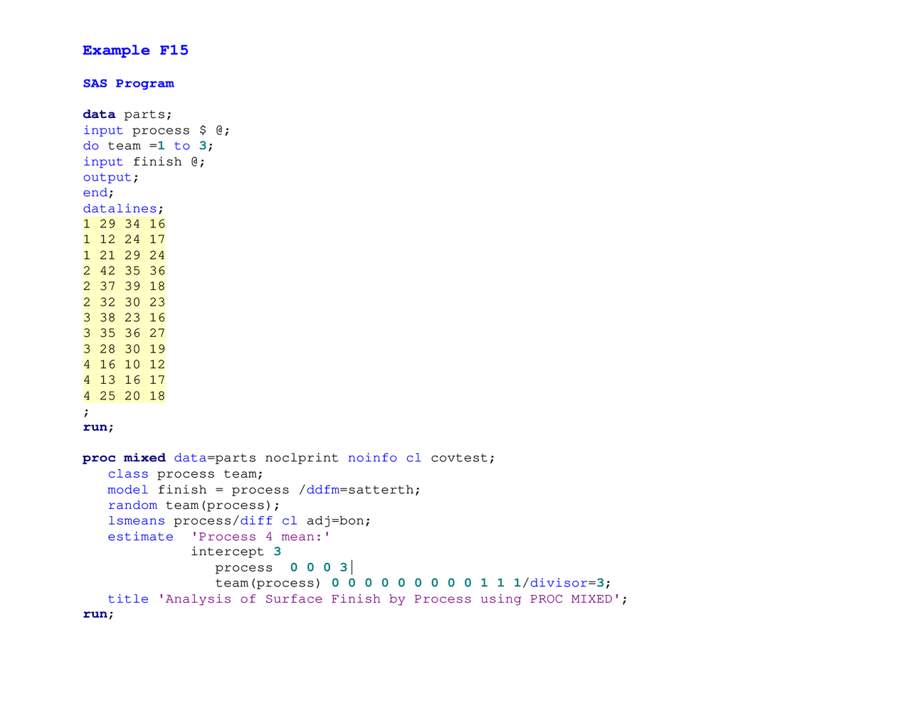Click the 'datalines;' keyword

[x=122, y=209]
